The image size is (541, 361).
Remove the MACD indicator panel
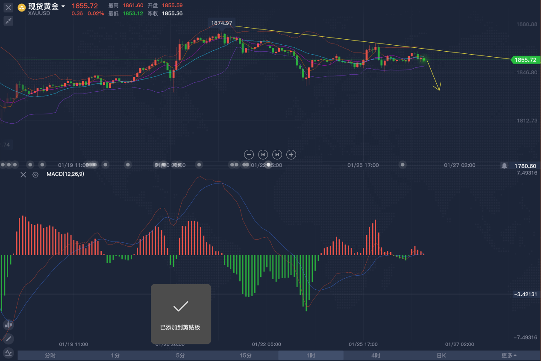[x=24, y=175]
